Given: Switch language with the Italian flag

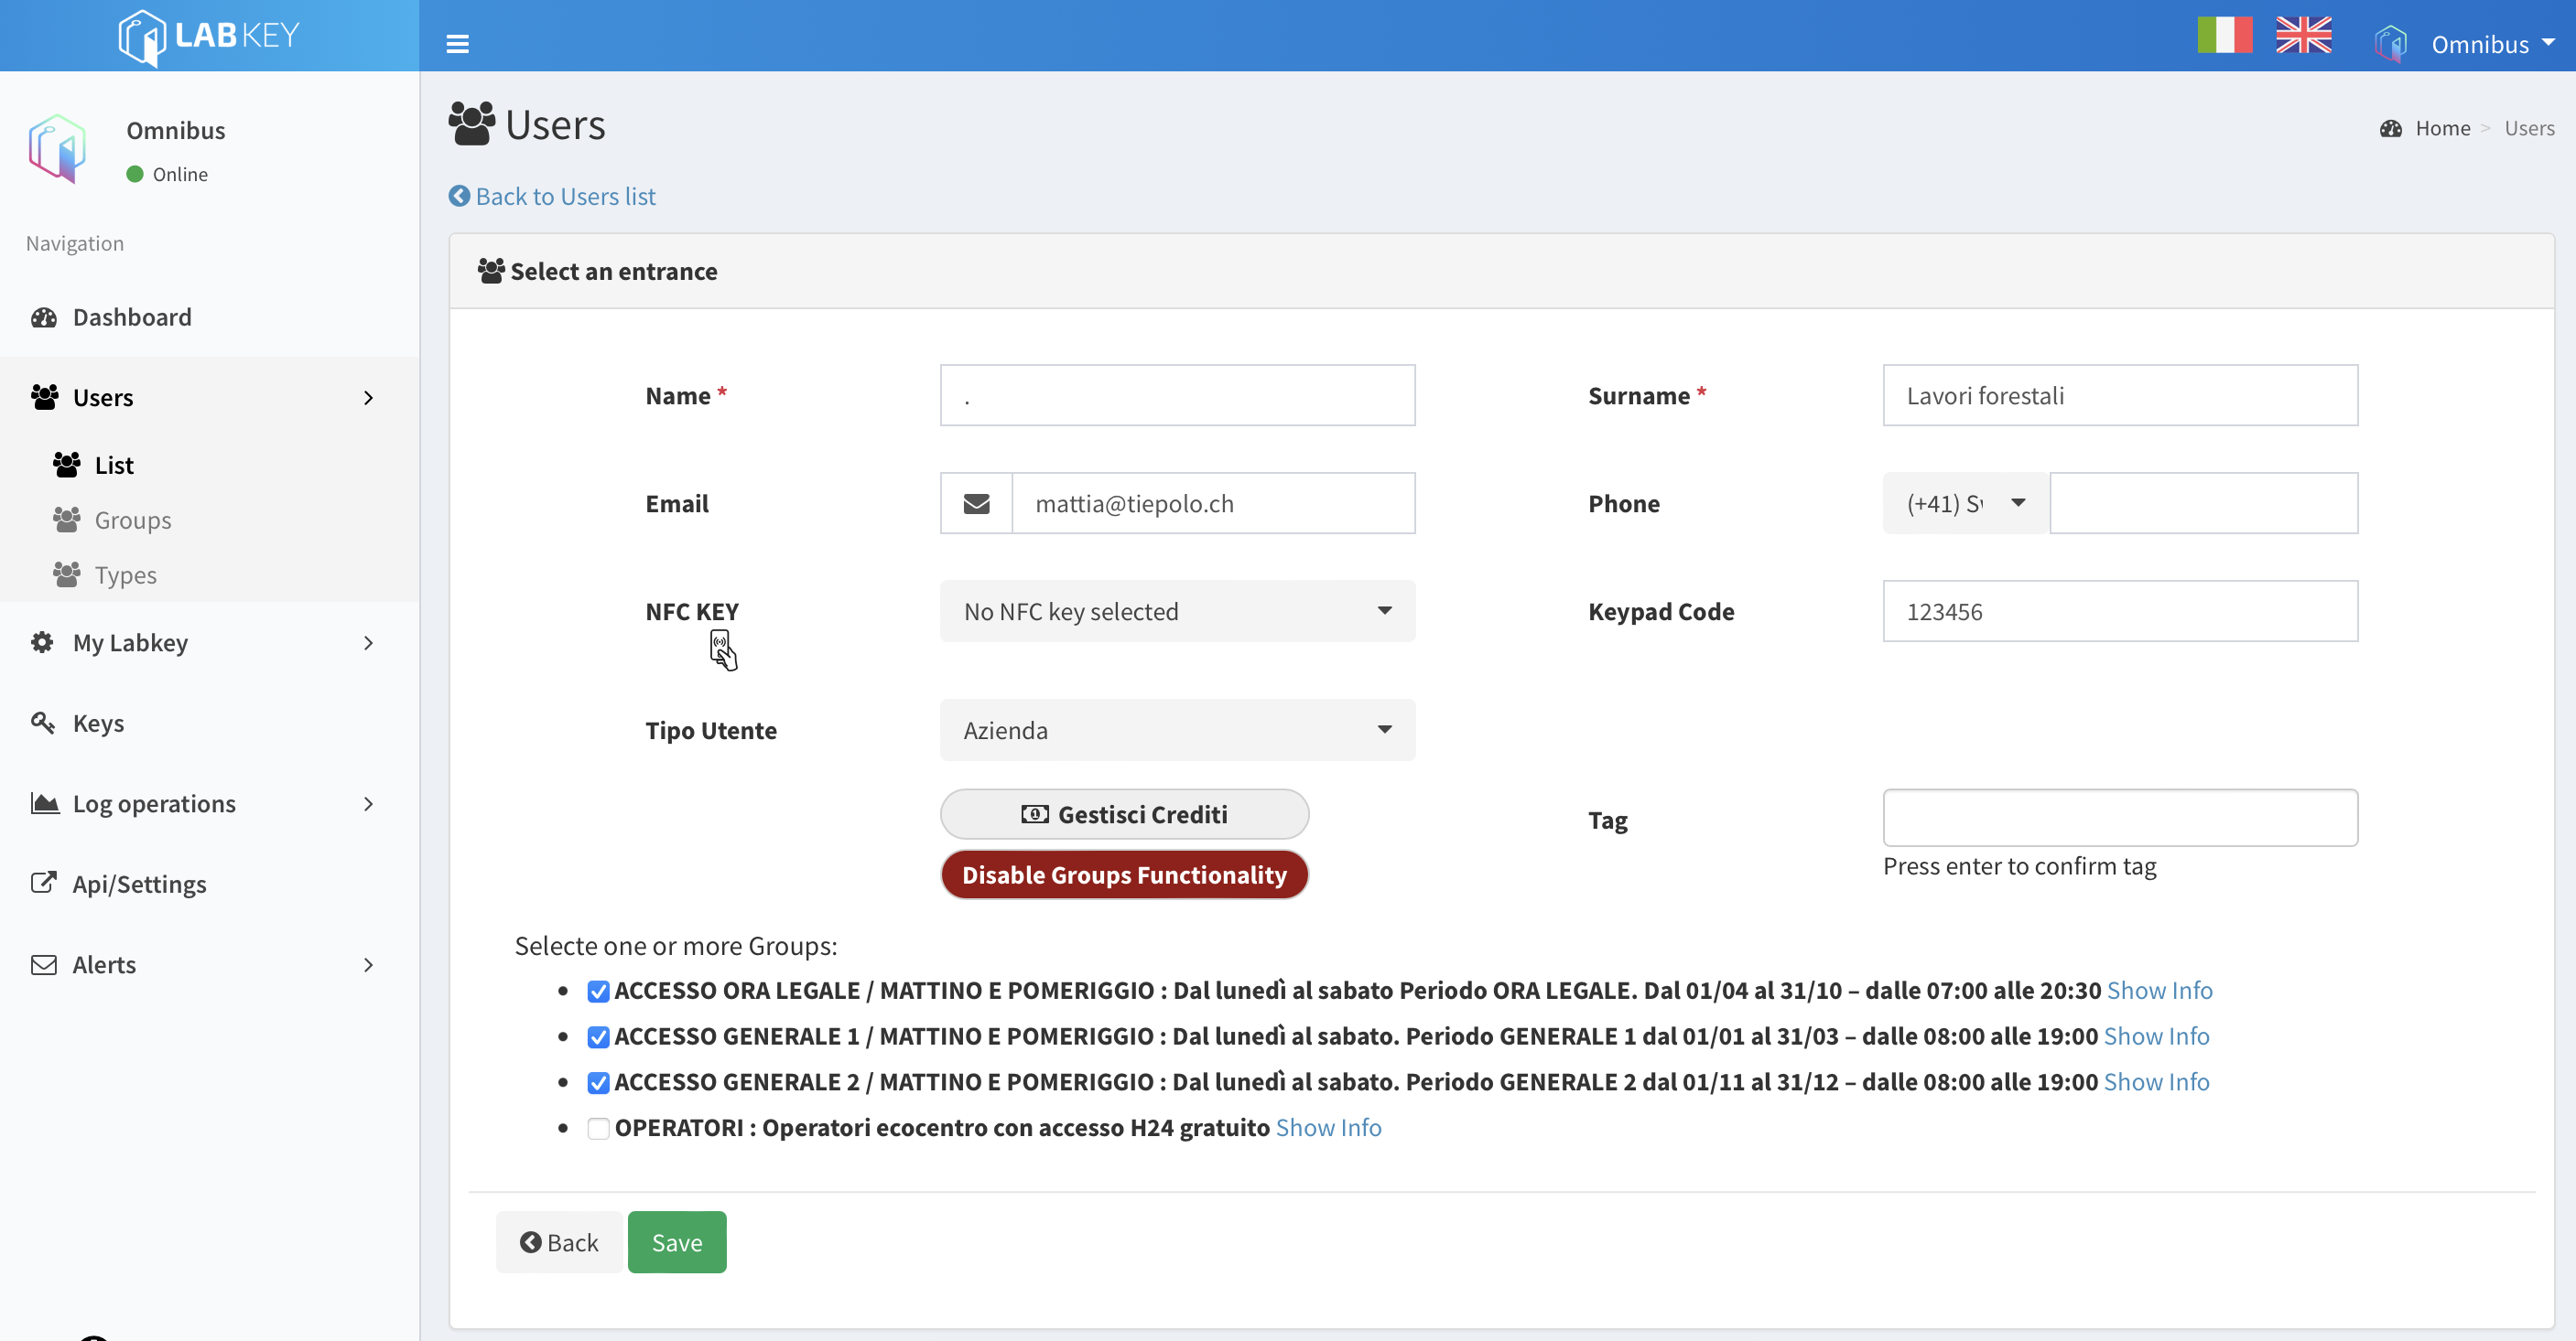Looking at the screenshot, I should pos(2224,36).
